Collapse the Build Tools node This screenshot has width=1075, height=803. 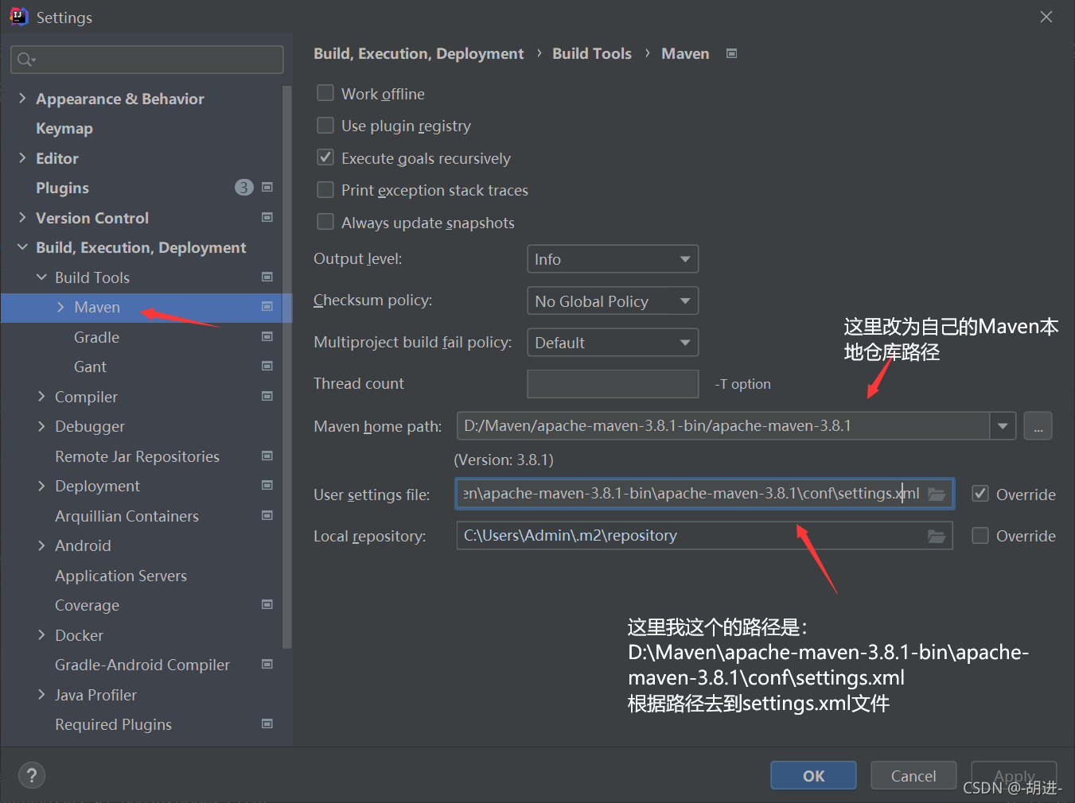pos(41,277)
